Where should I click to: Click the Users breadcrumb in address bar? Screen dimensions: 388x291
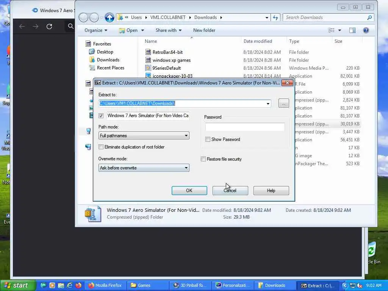(x=136, y=17)
